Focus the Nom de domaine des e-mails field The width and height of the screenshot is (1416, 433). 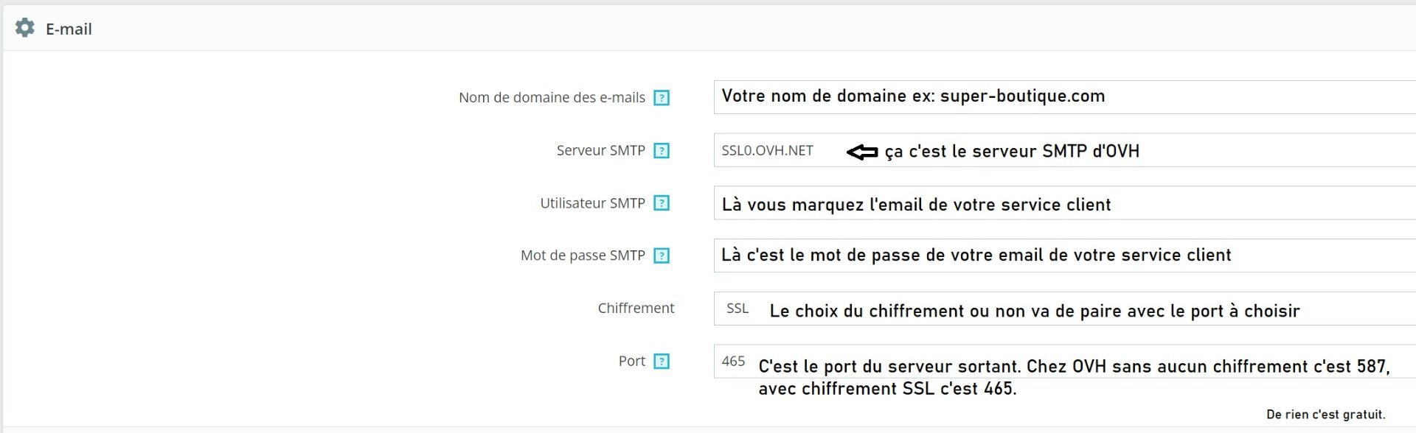point(1064,97)
